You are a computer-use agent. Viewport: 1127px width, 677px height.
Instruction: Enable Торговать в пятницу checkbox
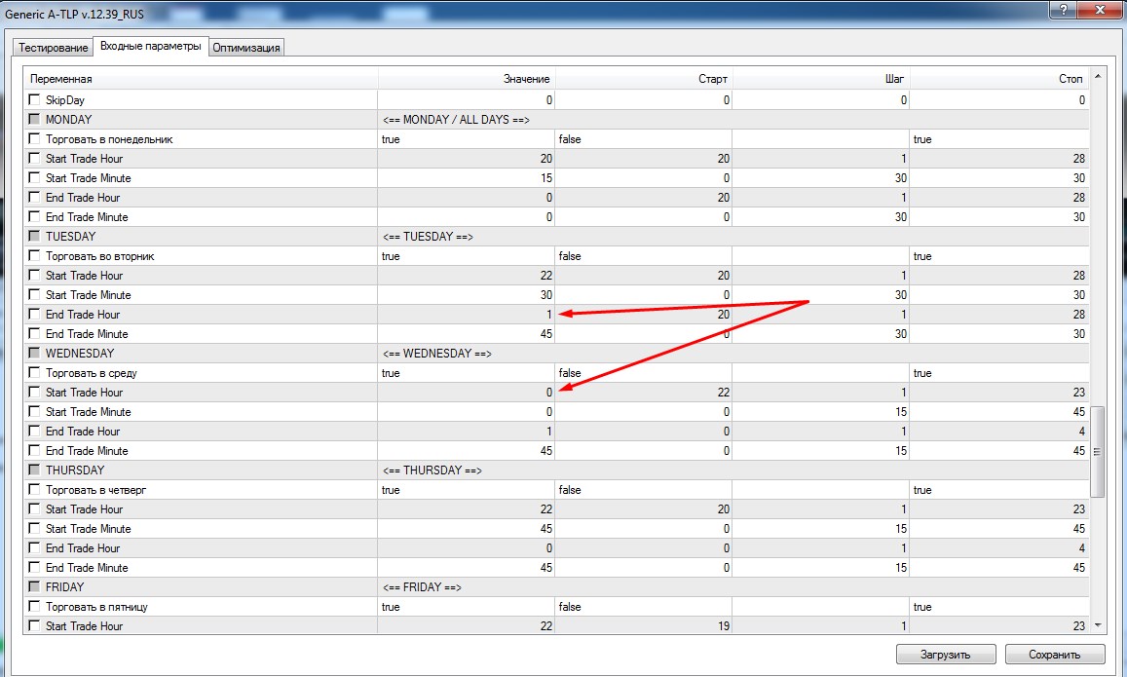34,606
